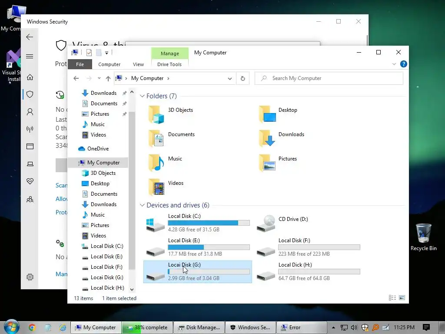Image resolution: width=445 pixels, height=334 pixels.
Task: Switch to large icons view layout icon
Action: [402, 297]
